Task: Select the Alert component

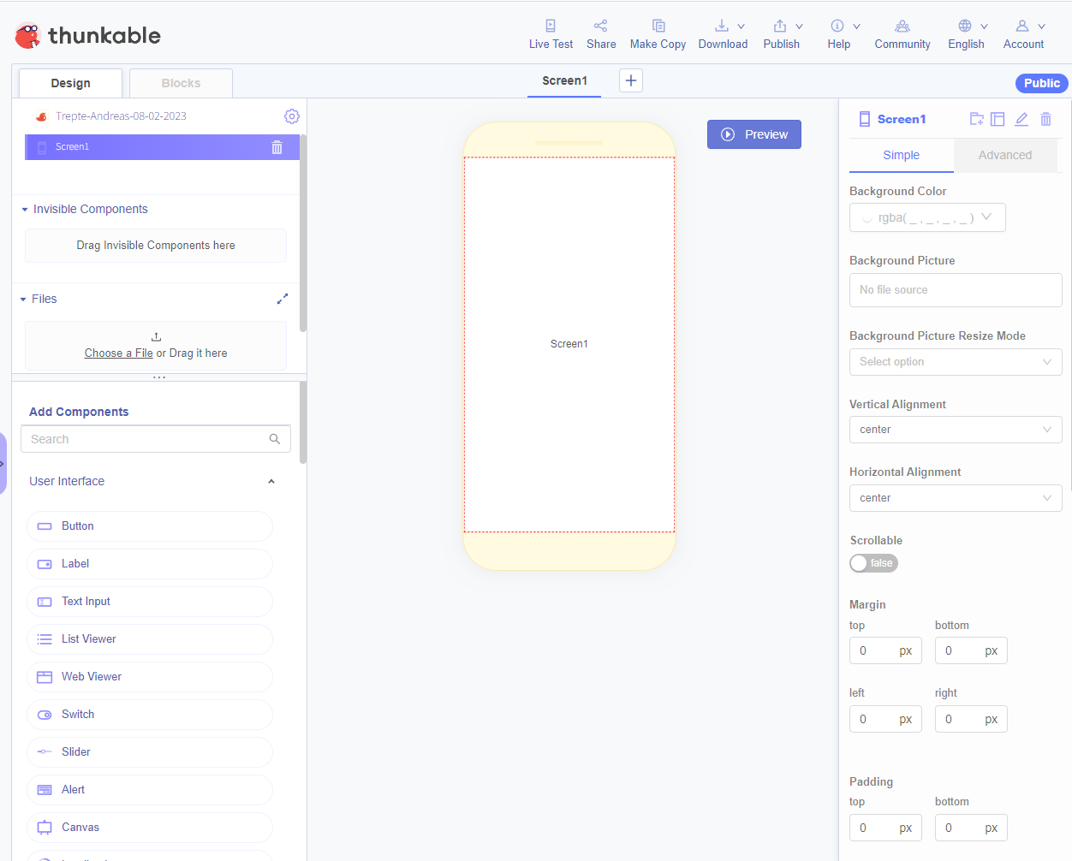Action: (x=150, y=790)
